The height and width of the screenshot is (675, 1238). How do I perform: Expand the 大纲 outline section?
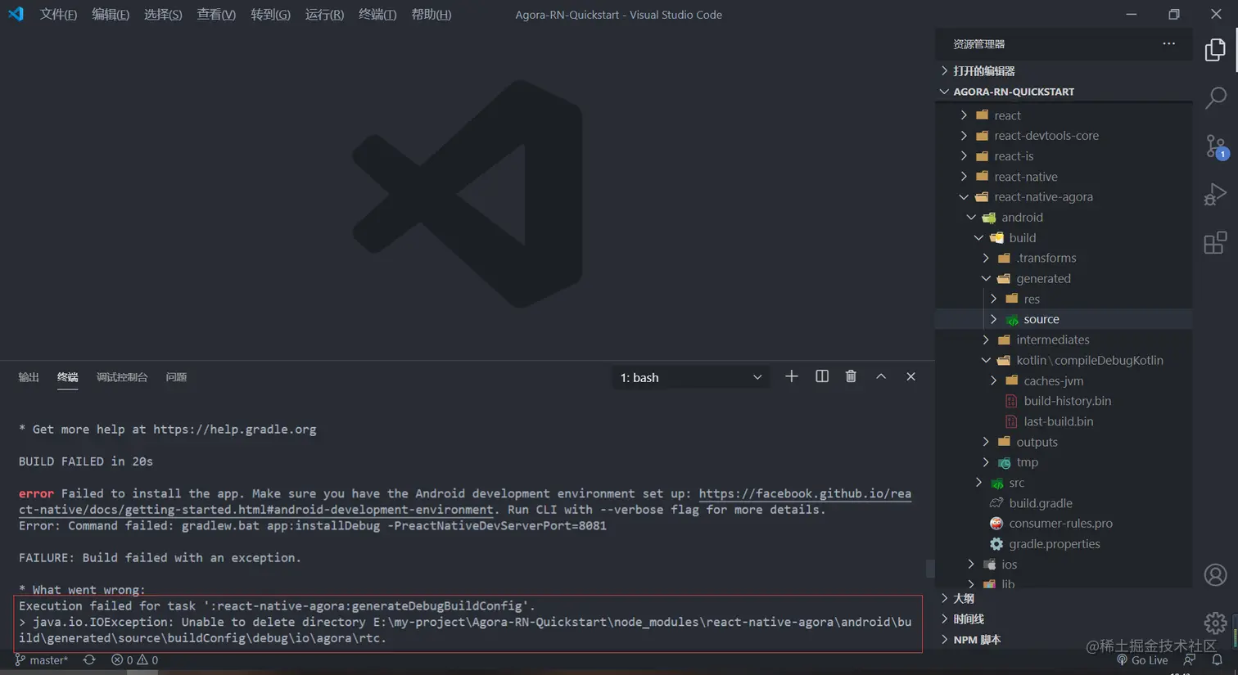(x=1064, y=599)
